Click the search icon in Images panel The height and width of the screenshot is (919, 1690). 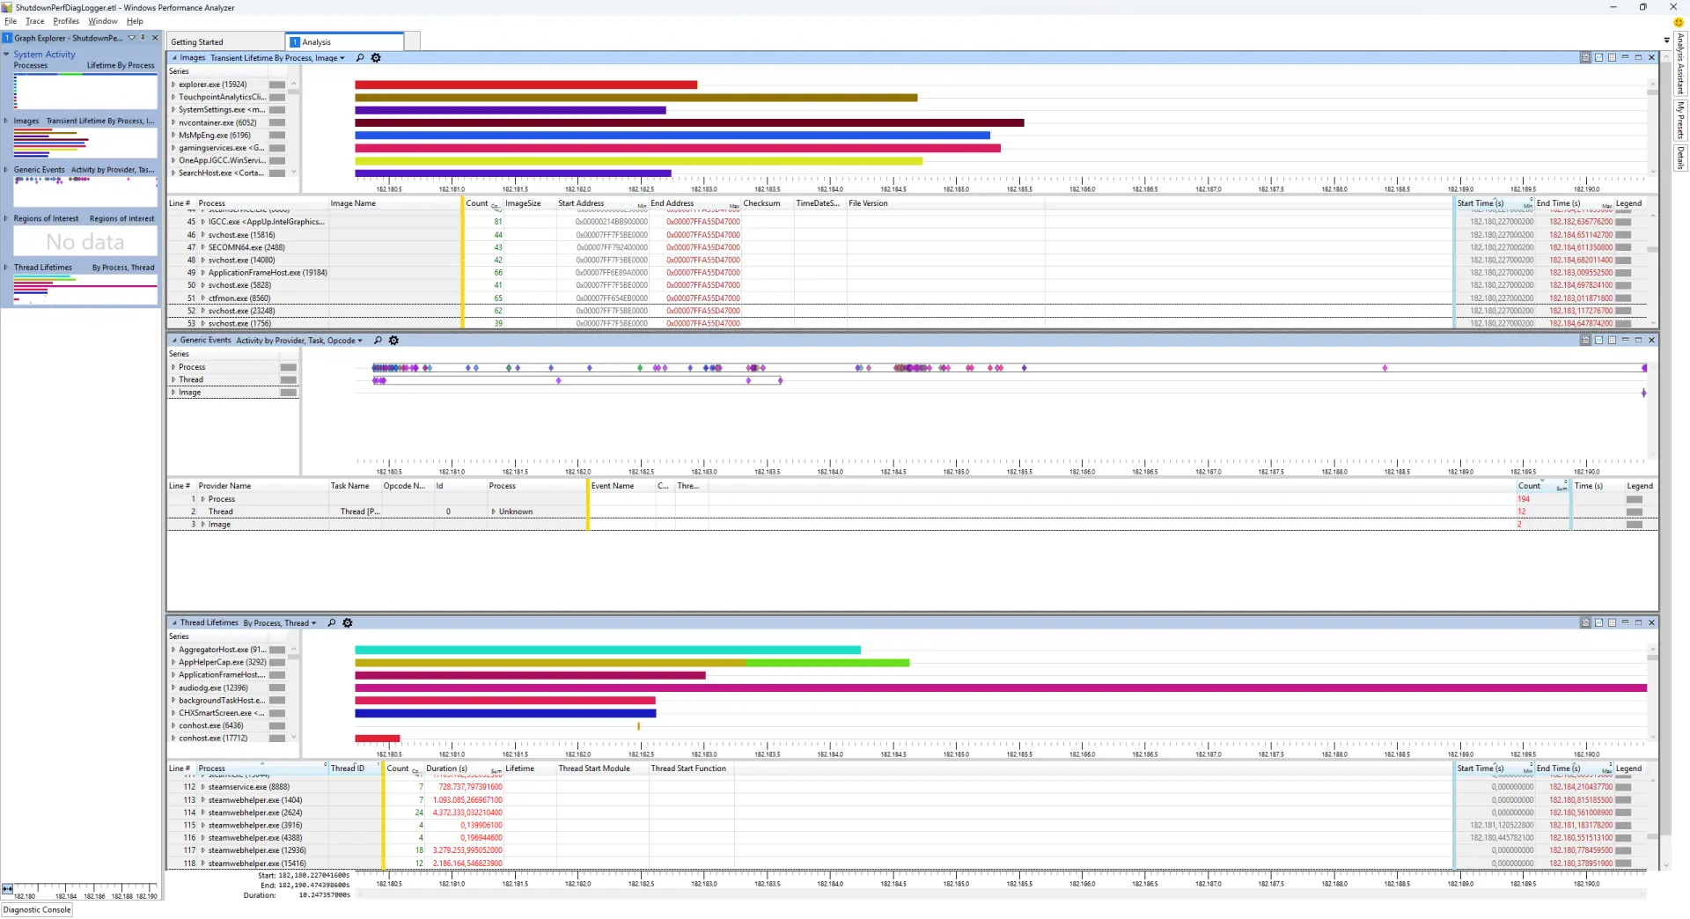(x=359, y=58)
